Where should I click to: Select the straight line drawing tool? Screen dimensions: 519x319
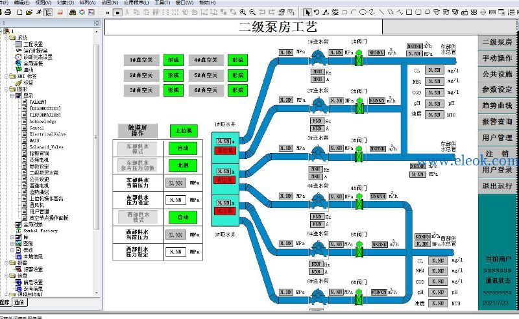[381, 12]
